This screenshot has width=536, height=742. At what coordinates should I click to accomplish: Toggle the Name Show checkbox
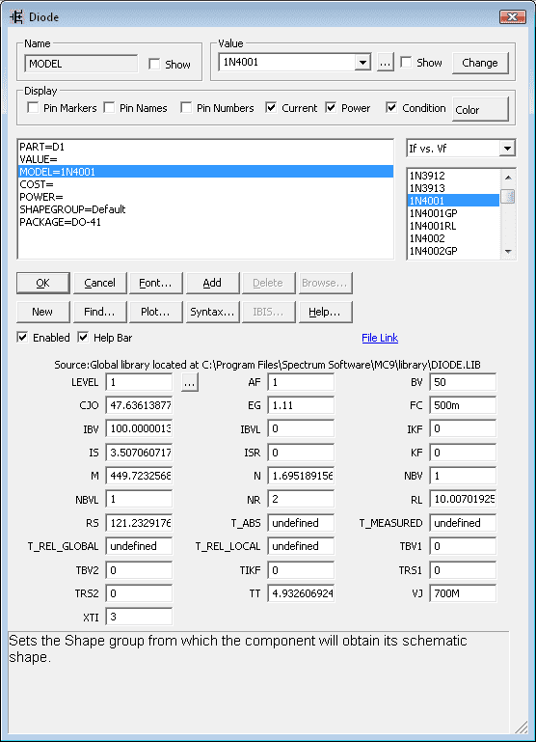tap(154, 64)
